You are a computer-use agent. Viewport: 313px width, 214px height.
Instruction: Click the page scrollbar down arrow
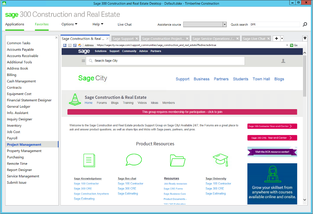[305, 200]
